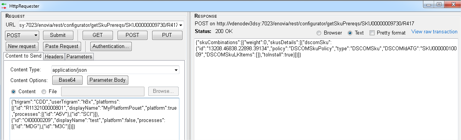This screenshot has height=140, width=461.
Task: Select the Text view radio button
Action: pyautogui.click(x=350, y=33)
